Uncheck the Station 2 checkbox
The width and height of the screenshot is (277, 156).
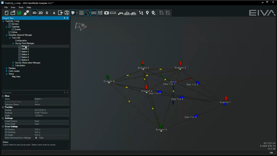point(20,49)
